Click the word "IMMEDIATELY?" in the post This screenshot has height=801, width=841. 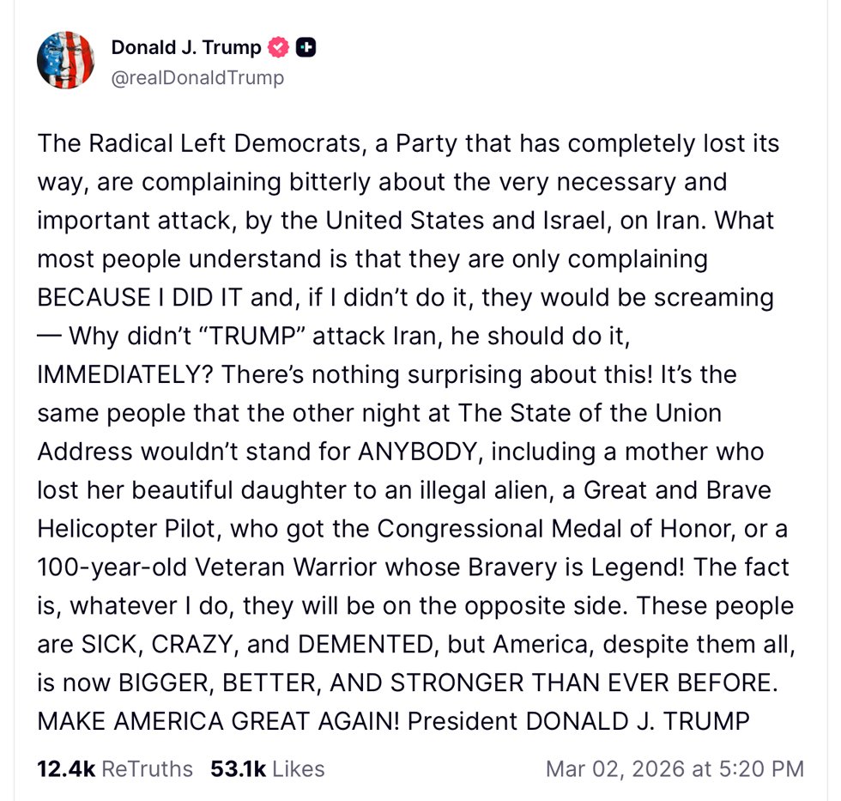[127, 374]
